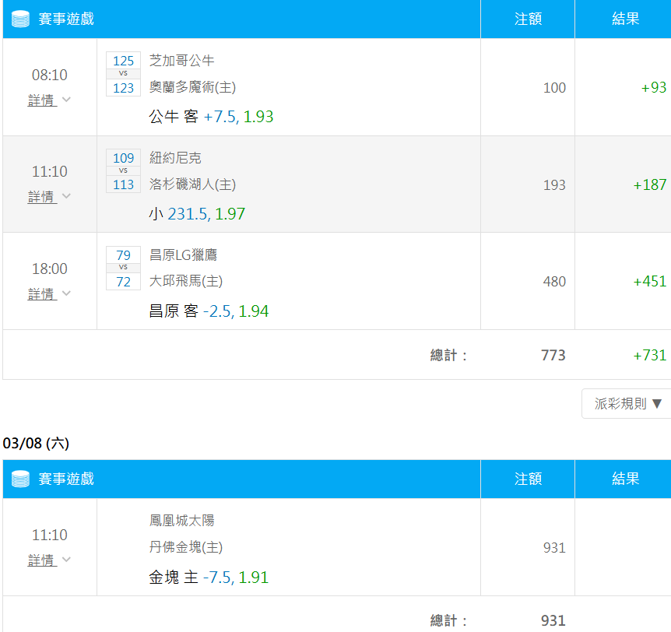Viewport: 671px width, 632px height.
Task: Click the 注額 column header at top
Action: coord(528,19)
